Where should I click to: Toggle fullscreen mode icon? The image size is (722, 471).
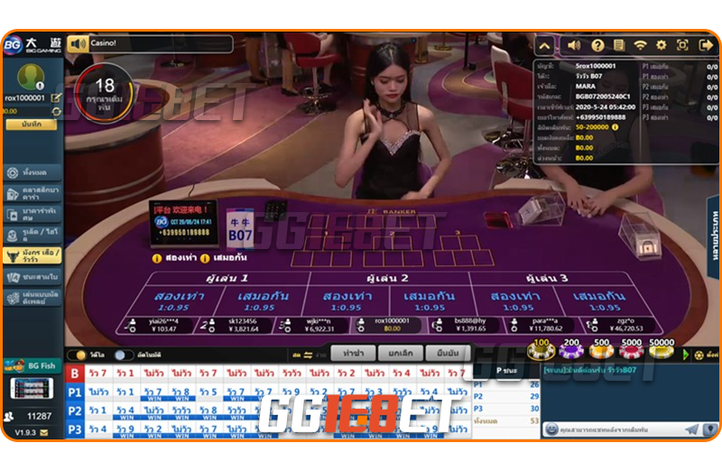coord(682,45)
